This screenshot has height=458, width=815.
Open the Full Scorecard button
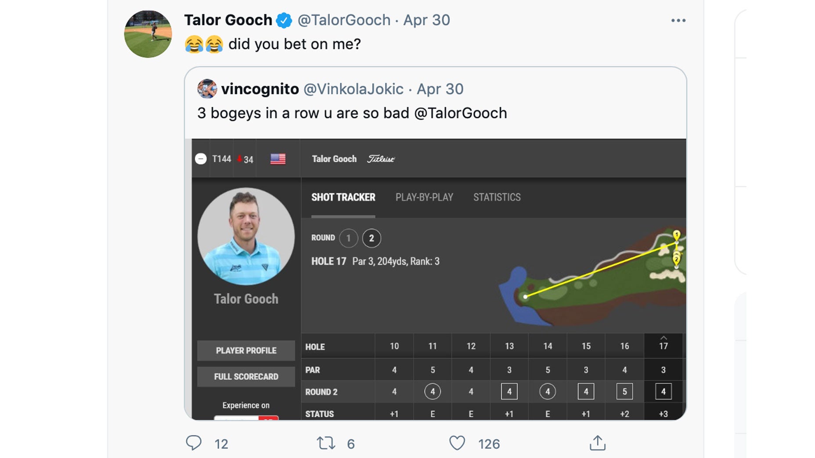click(x=246, y=376)
